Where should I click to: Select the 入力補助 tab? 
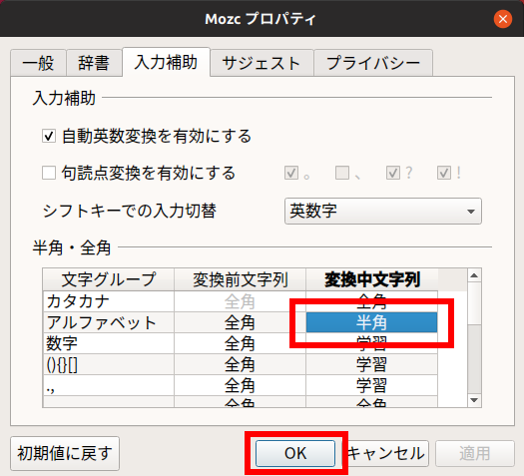(166, 62)
